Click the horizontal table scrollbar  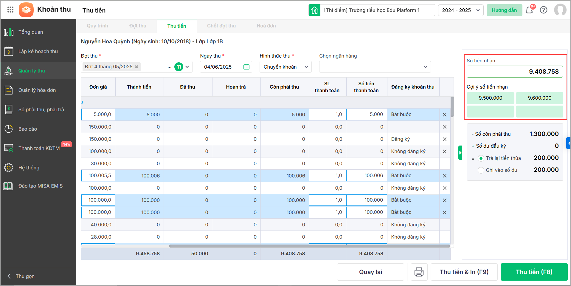[x=309, y=246]
